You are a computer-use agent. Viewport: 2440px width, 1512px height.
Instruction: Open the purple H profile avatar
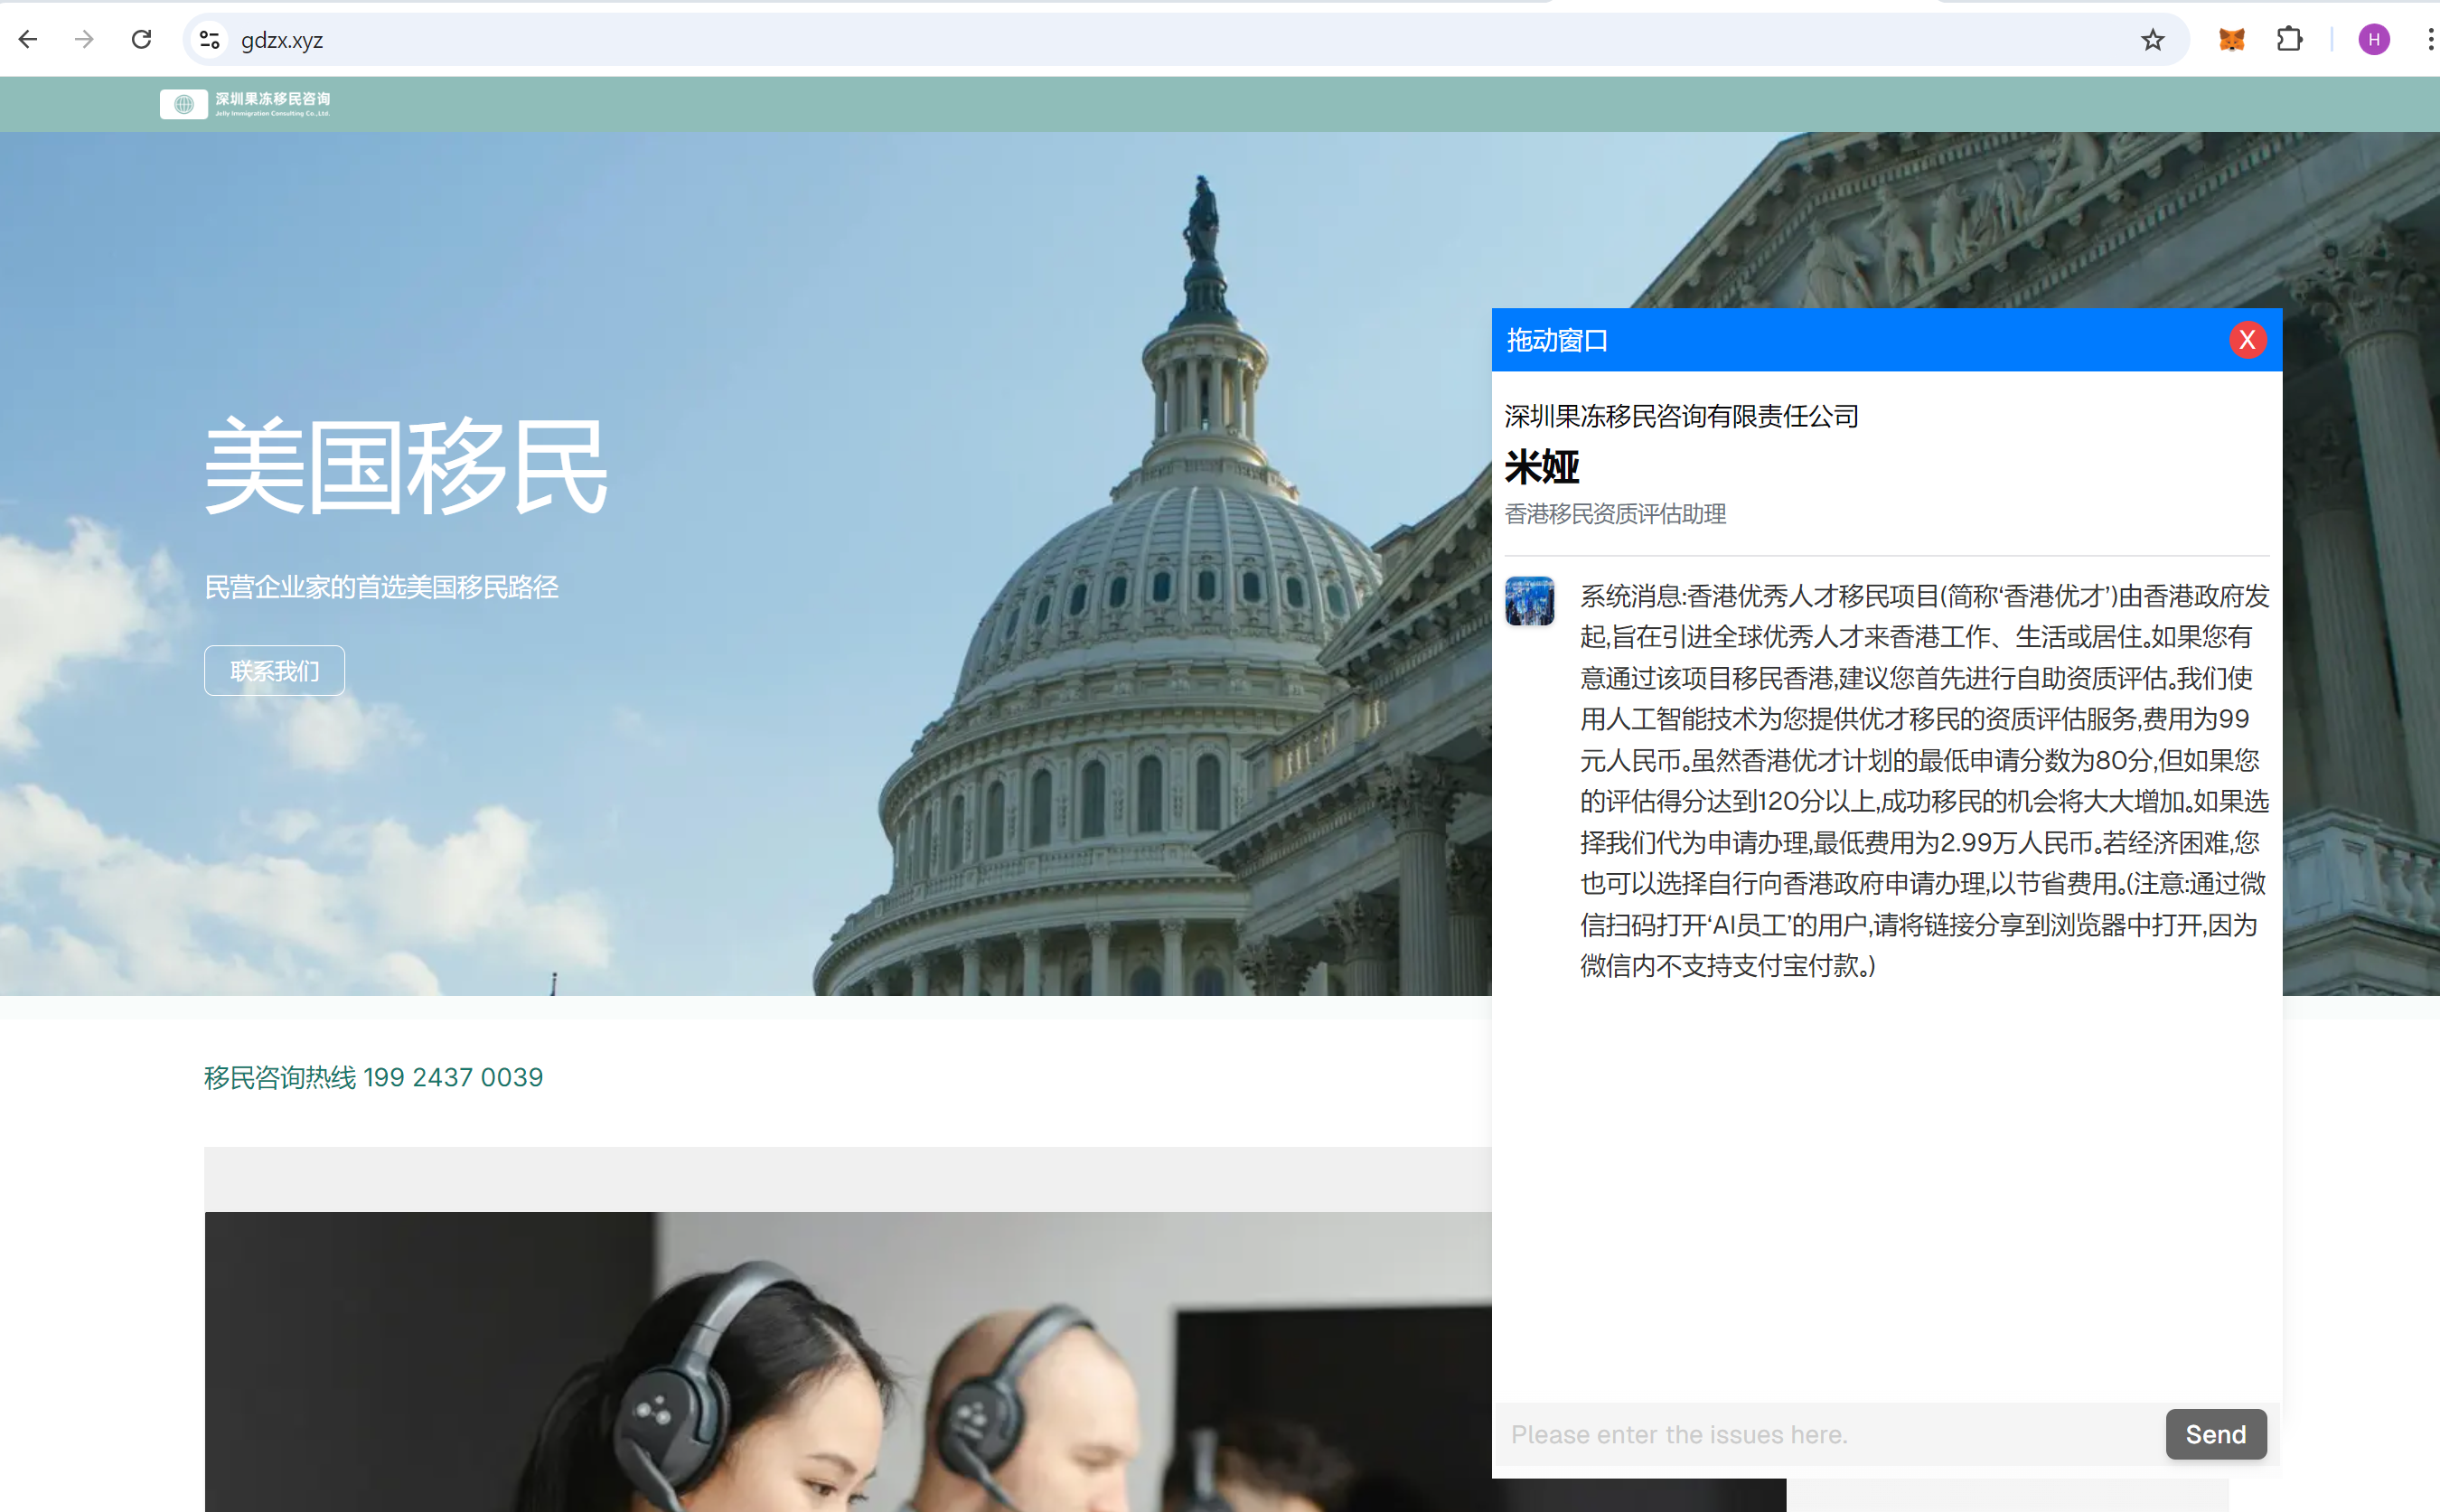[2374, 39]
